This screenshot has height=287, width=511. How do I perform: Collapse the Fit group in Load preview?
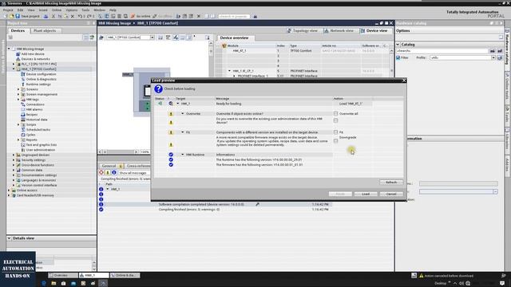(183, 132)
